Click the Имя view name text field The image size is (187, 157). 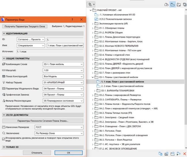click(x=64, y=46)
